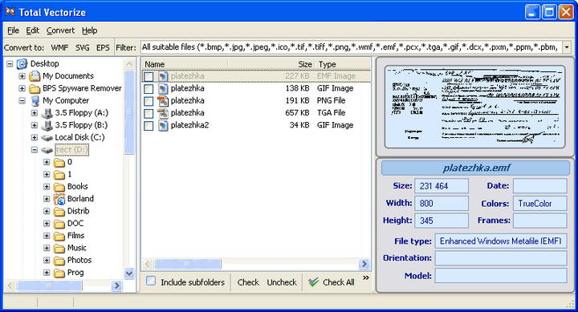Click the Music folder icon
Viewport: 578px width, 312px height.
point(59,249)
